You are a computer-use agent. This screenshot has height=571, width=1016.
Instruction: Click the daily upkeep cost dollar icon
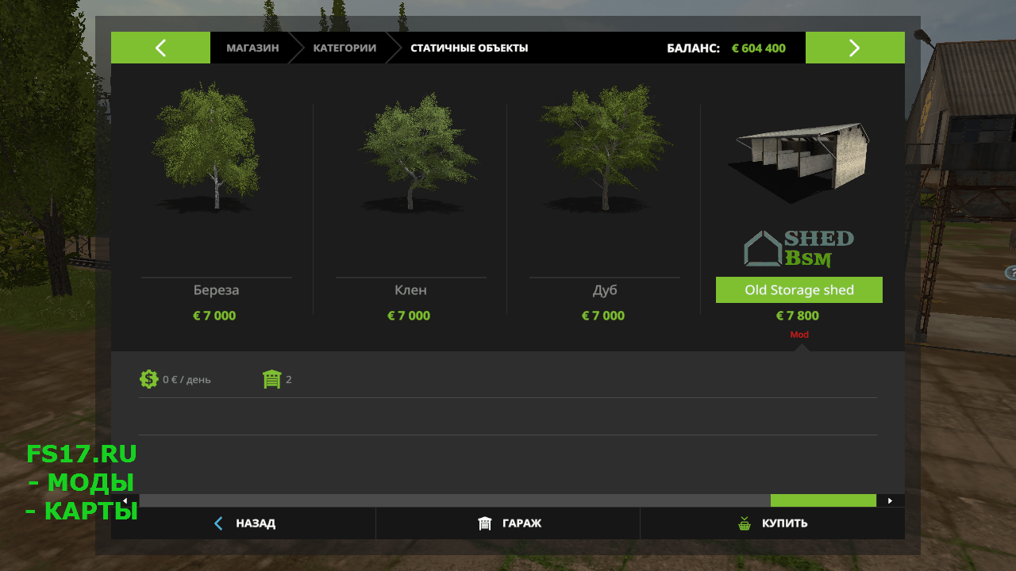click(149, 379)
